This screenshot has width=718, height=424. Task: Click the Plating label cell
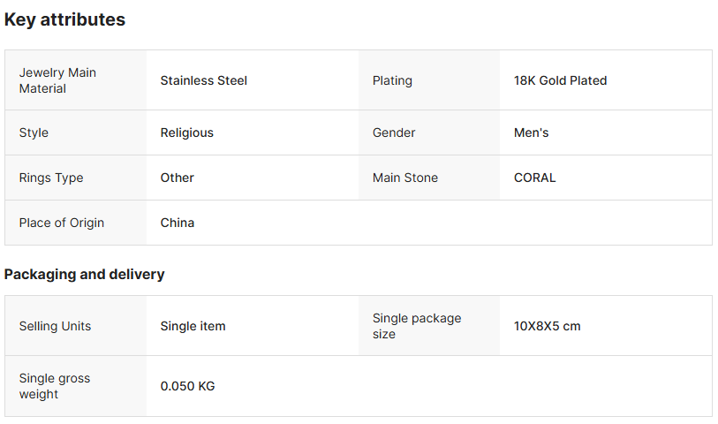pos(392,80)
